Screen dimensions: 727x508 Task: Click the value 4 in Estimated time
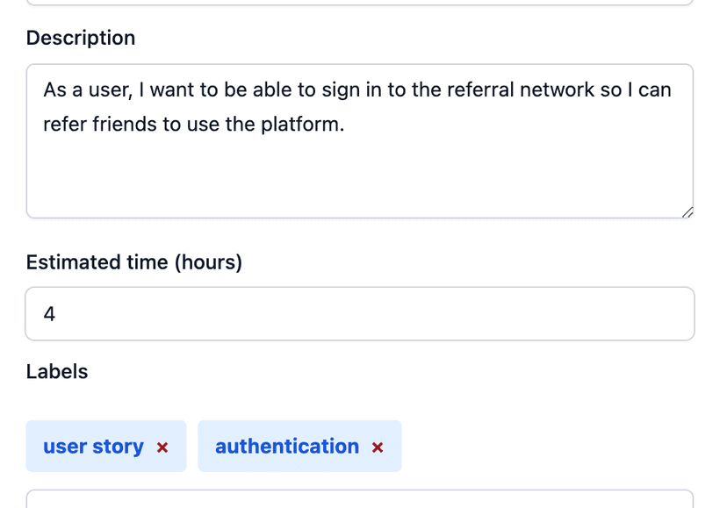(49, 314)
